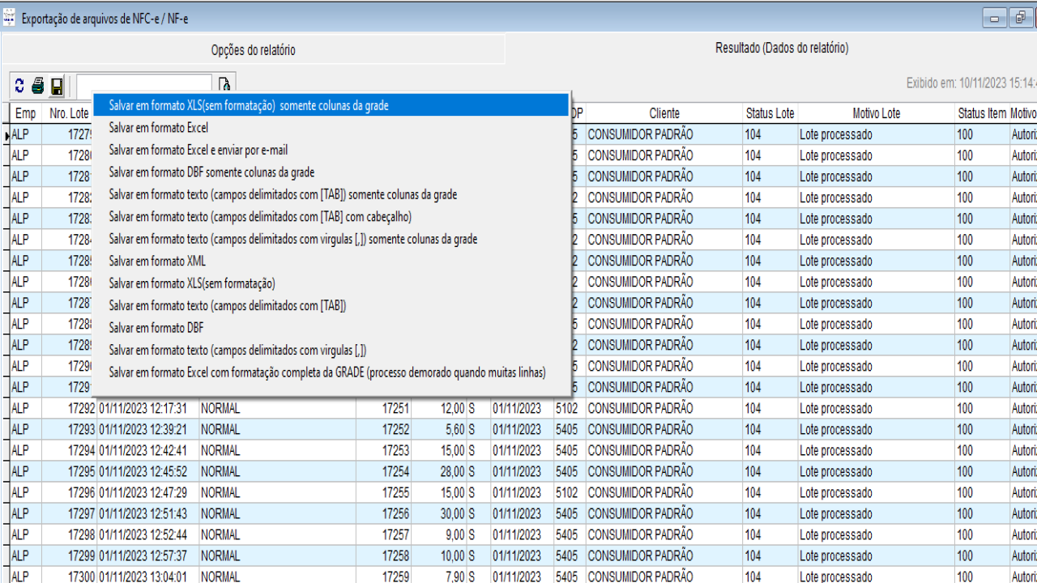
Task: Select Salvar em formato XML
Action: point(157,262)
